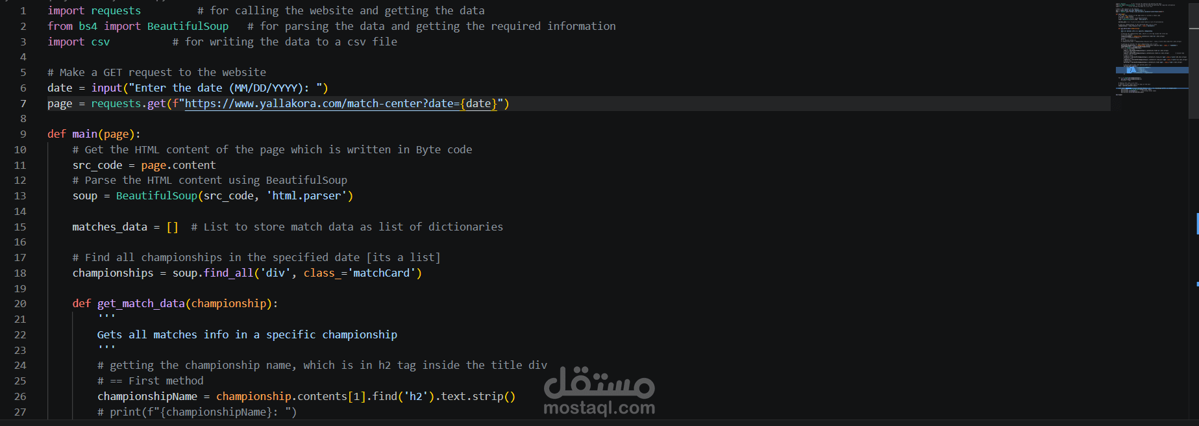Click the "input" function call on line 6
The width and height of the screenshot is (1199, 426).
click(x=106, y=88)
